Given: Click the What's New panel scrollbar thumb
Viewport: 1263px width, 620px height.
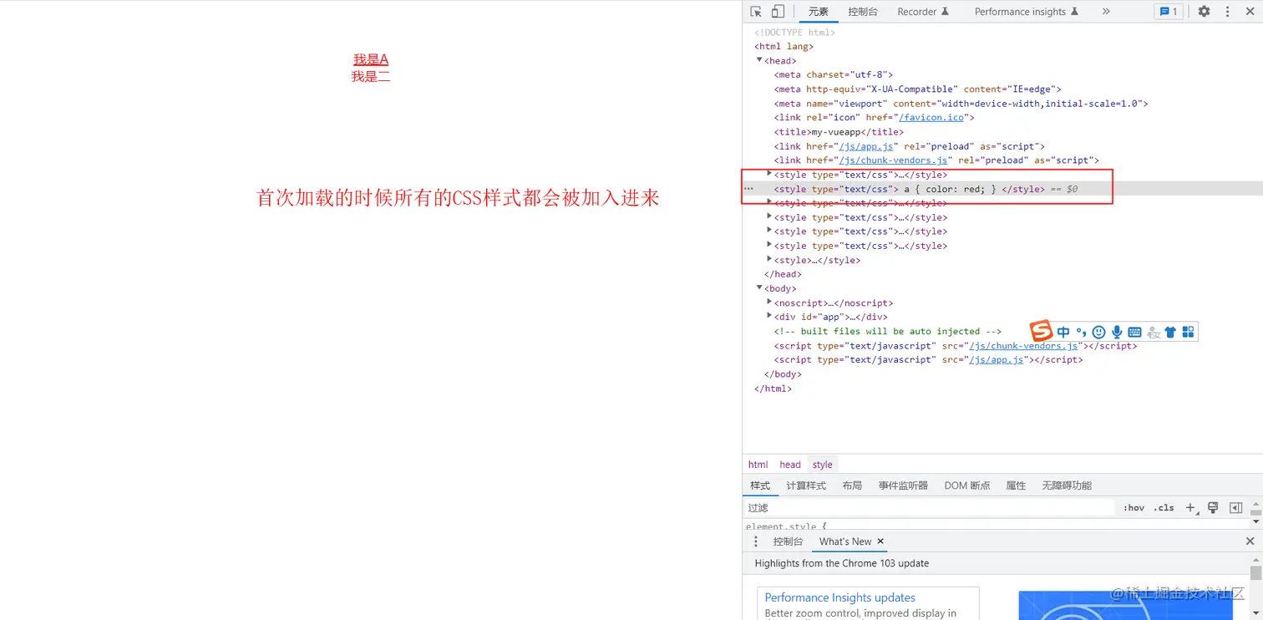Looking at the screenshot, I should click(1255, 572).
